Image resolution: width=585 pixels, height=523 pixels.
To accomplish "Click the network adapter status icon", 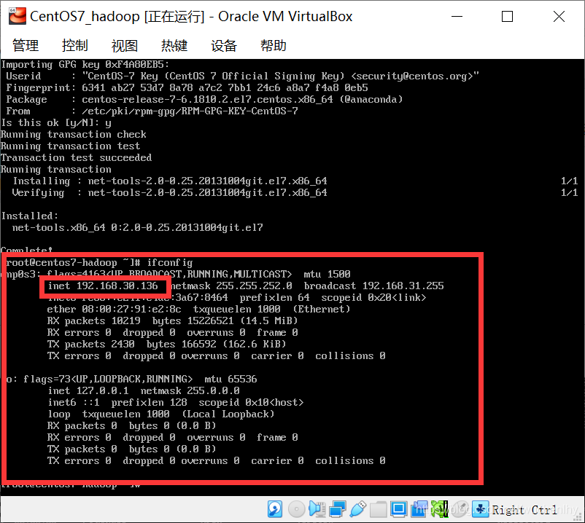I will click(x=336, y=509).
